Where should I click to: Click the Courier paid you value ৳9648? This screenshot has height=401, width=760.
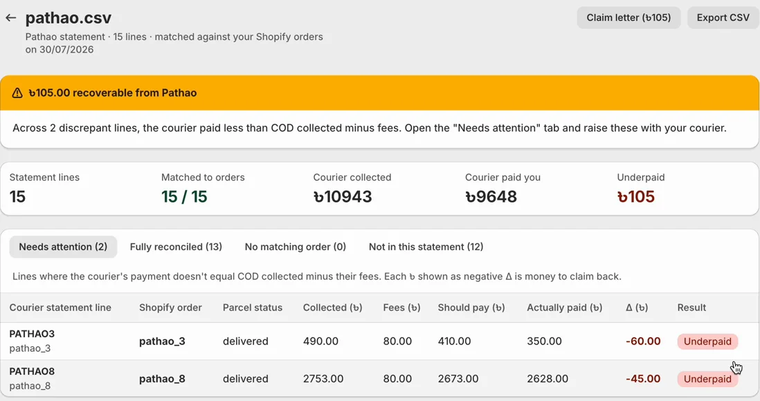click(491, 196)
